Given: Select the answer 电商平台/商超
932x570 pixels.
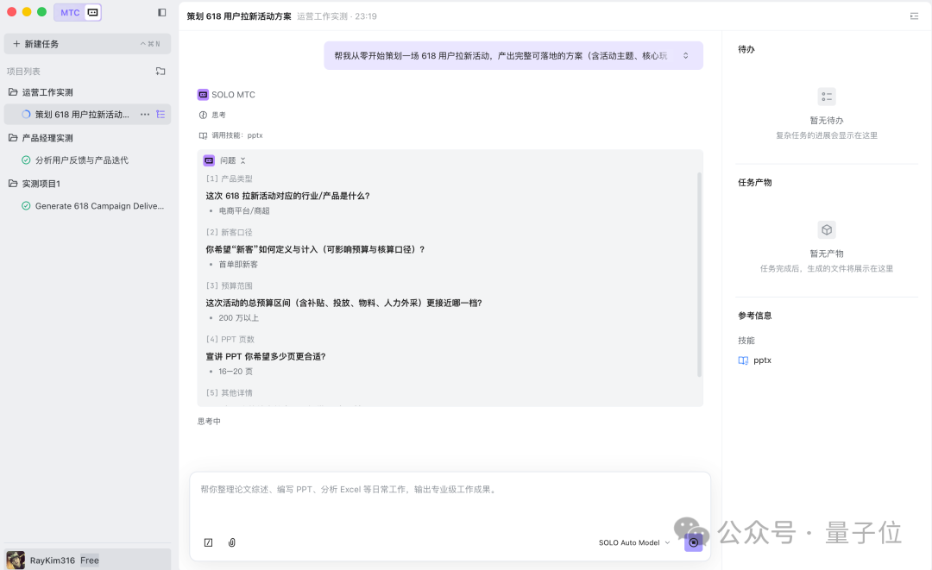Looking at the screenshot, I should tap(244, 210).
